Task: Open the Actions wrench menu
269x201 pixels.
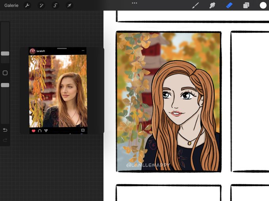Action: point(27,6)
